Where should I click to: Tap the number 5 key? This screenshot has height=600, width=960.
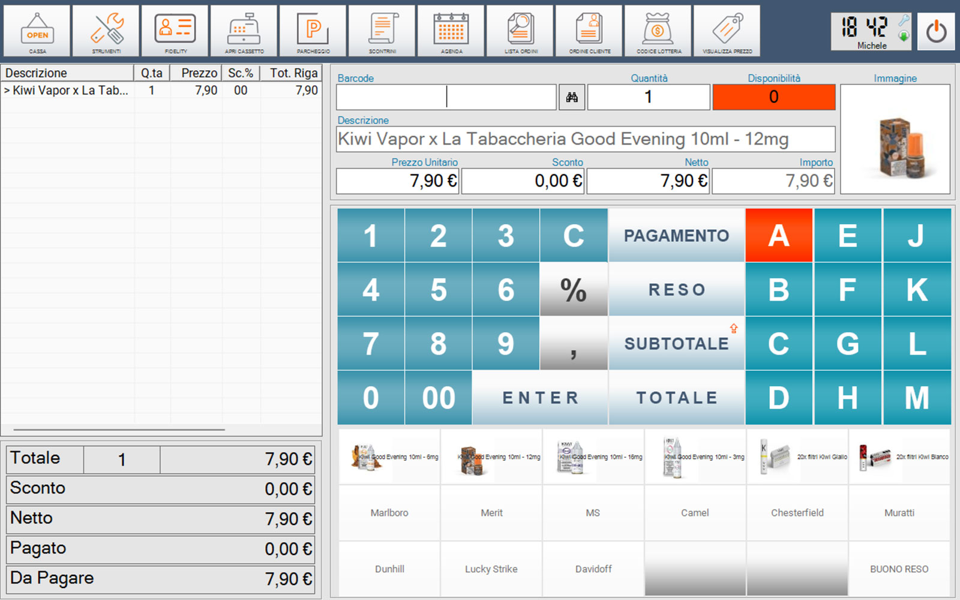438,289
